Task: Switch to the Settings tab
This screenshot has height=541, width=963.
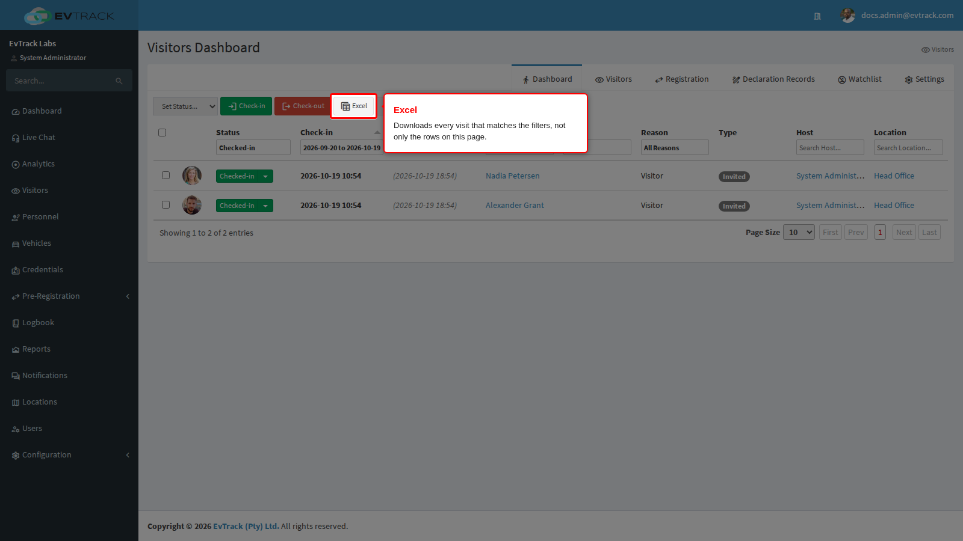Action: (924, 79)
